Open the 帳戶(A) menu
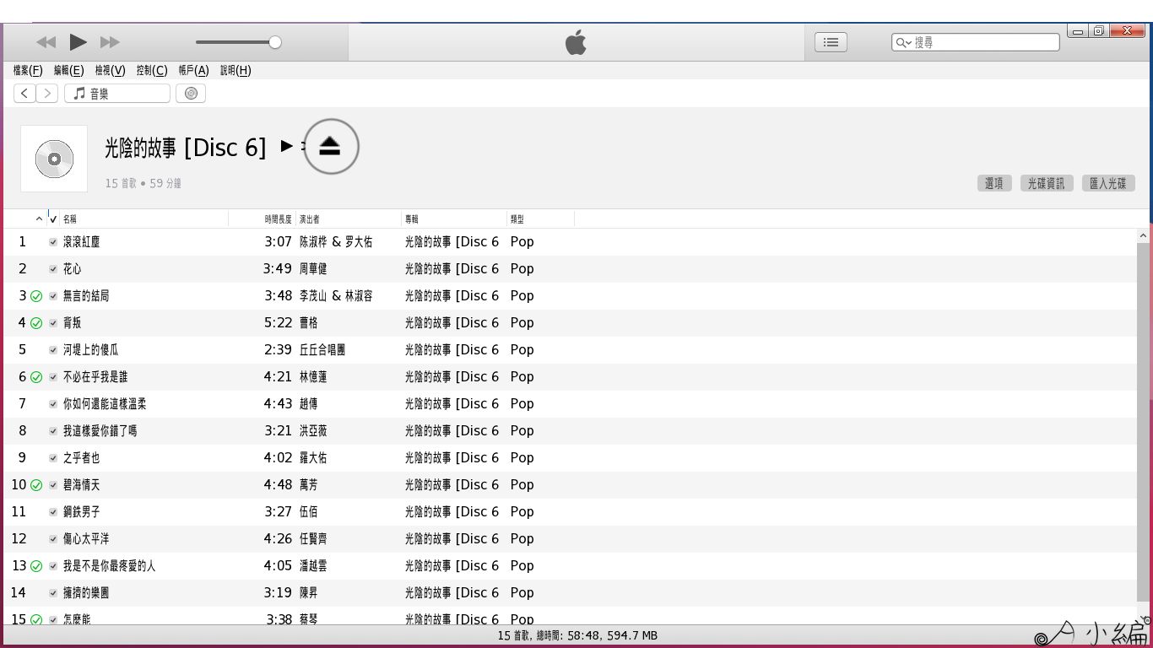The width and height of the screenshot is (1153, 648). (193, 71)
